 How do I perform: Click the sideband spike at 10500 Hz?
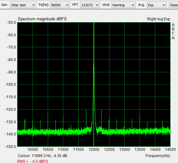click(48, 121)
